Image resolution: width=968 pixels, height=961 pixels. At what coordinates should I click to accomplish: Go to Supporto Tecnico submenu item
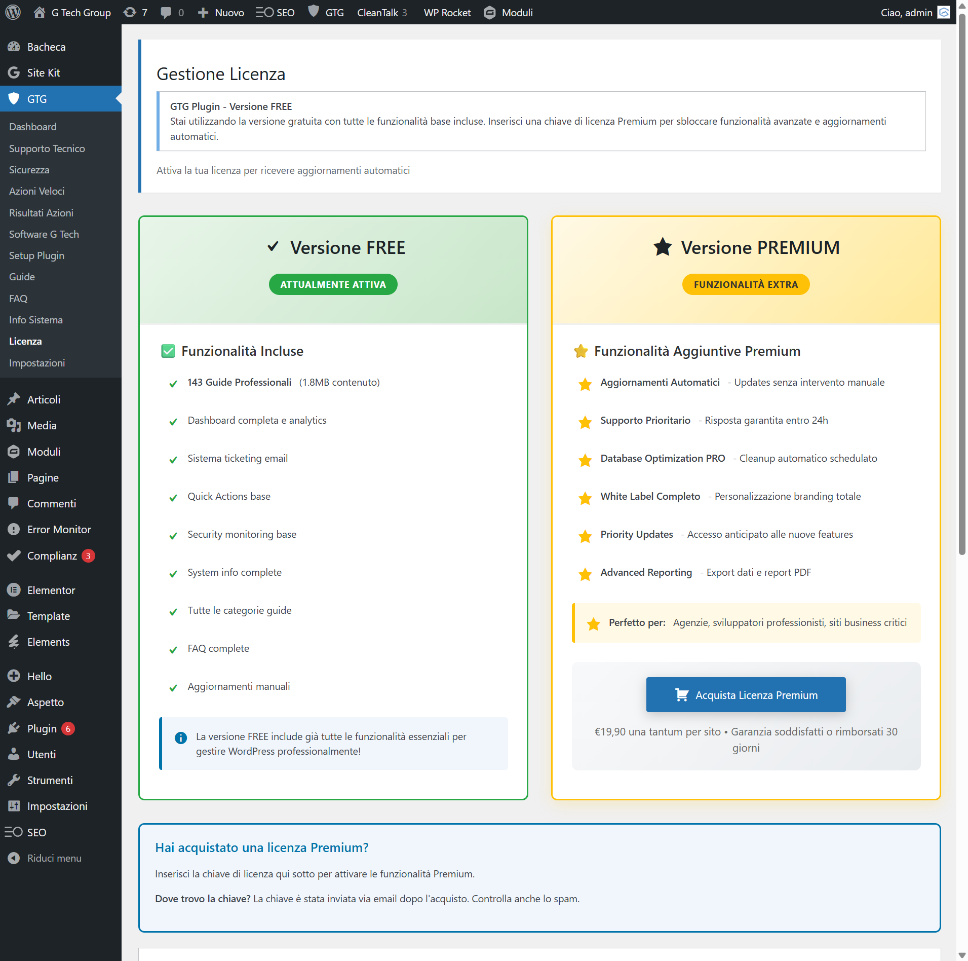(47, 149)
